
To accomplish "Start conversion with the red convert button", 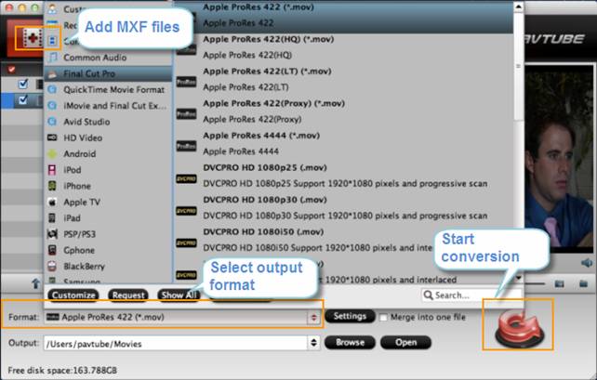I will 519,328.
